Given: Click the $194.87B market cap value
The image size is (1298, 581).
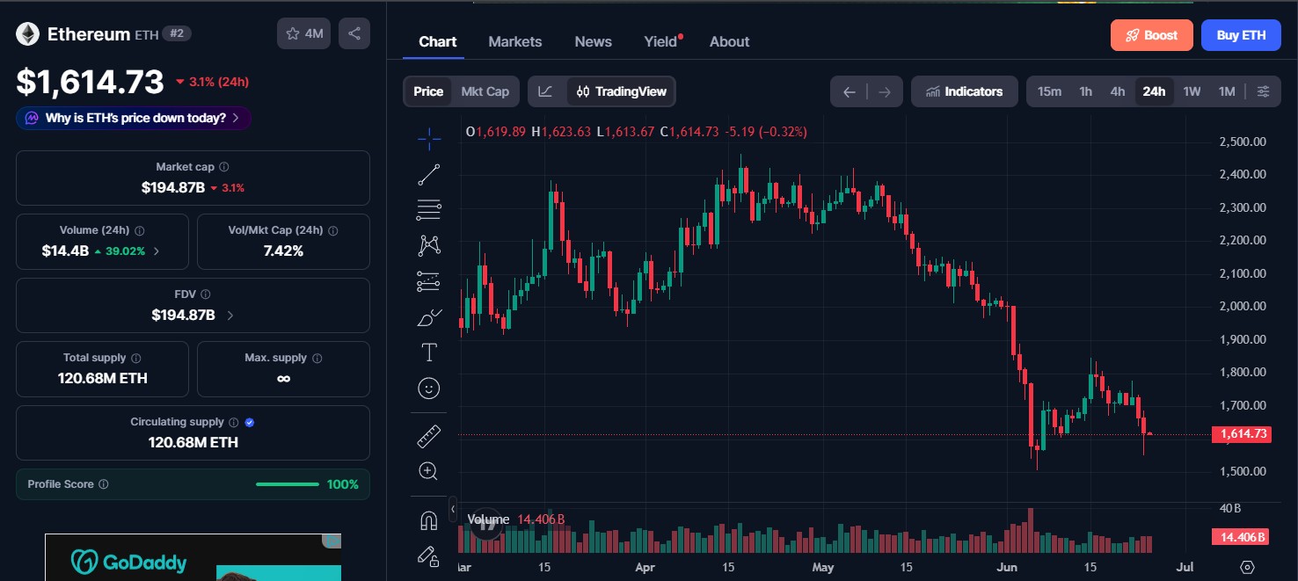Looking at the screenshot, I should point(173,187).
